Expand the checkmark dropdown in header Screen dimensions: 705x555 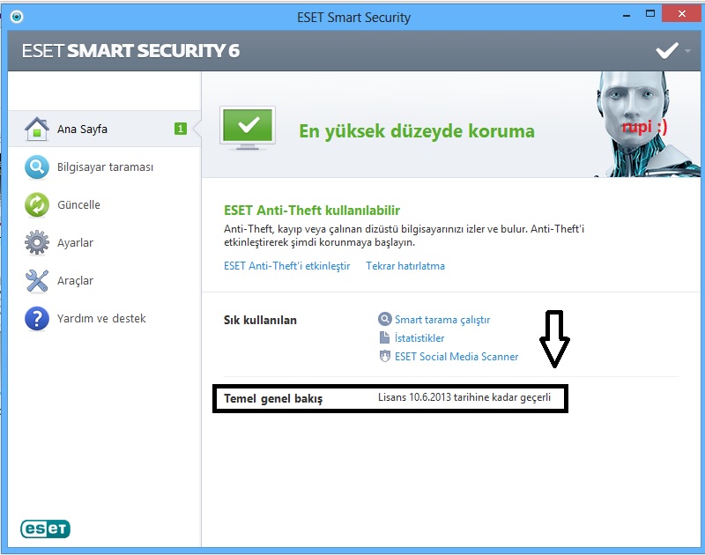pos(686,51)
